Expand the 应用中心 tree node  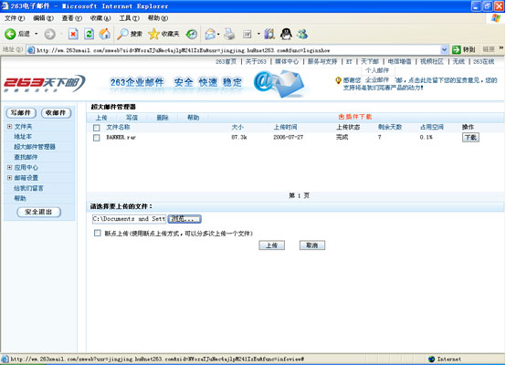pyautogui.click(x=9, y=167)
